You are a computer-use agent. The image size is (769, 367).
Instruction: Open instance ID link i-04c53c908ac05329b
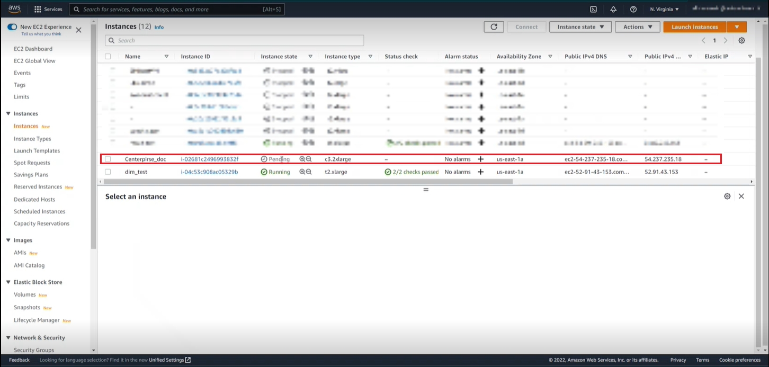click(209, 172)
